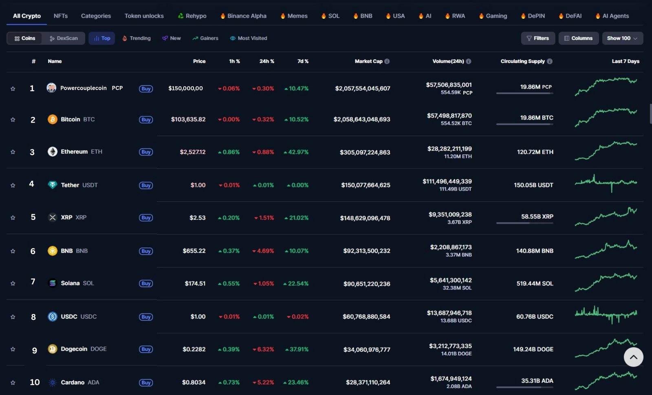Click the XRP circulating supply progress bar
The image size is (652, 395).
click(525, 223)
